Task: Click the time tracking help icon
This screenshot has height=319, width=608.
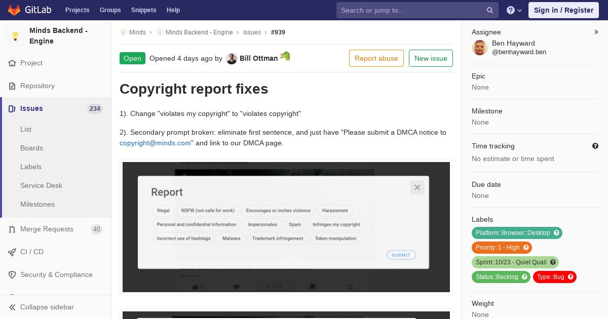Action: pyautogui.click(x=595, y=146)
